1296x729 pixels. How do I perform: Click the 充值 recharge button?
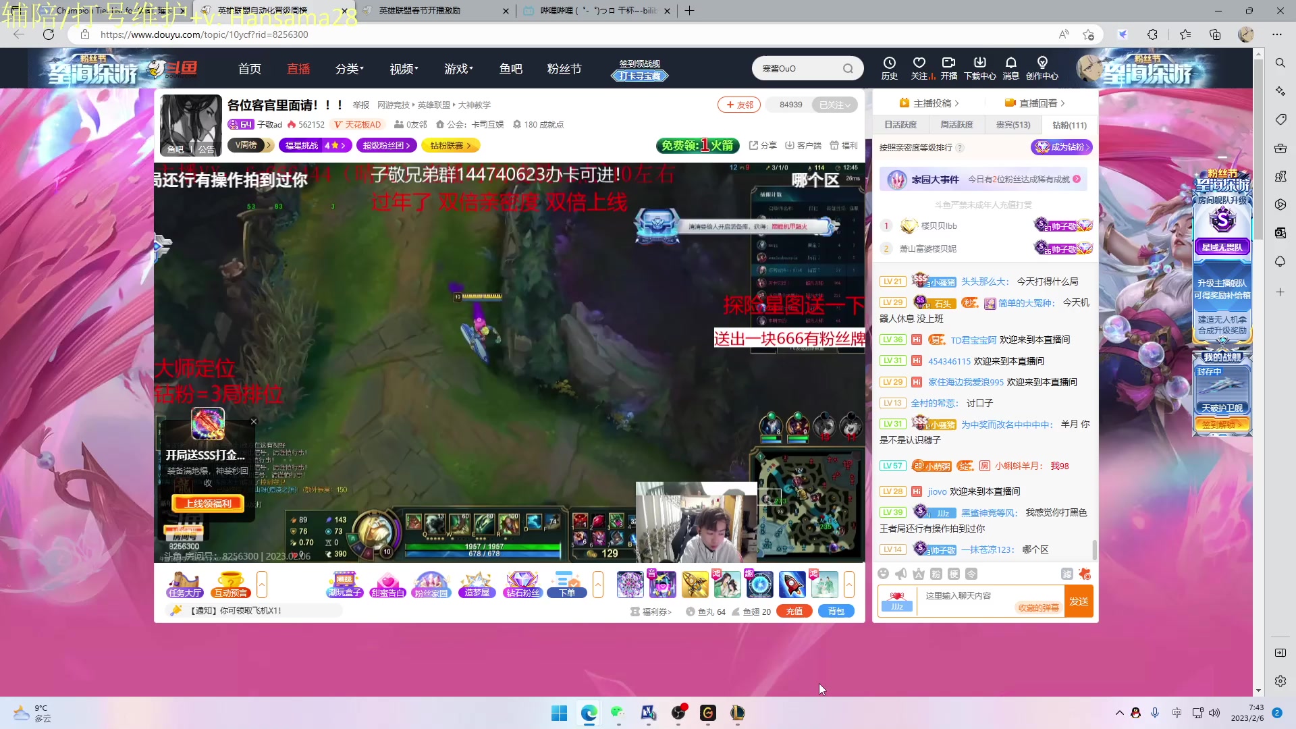794,612
